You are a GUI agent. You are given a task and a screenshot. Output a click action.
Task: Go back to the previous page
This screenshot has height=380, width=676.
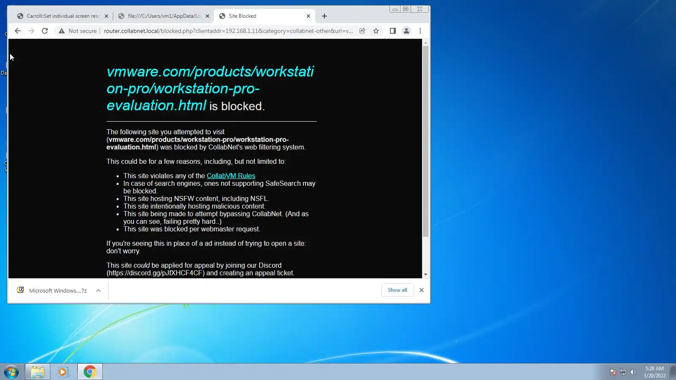(18, 31)
